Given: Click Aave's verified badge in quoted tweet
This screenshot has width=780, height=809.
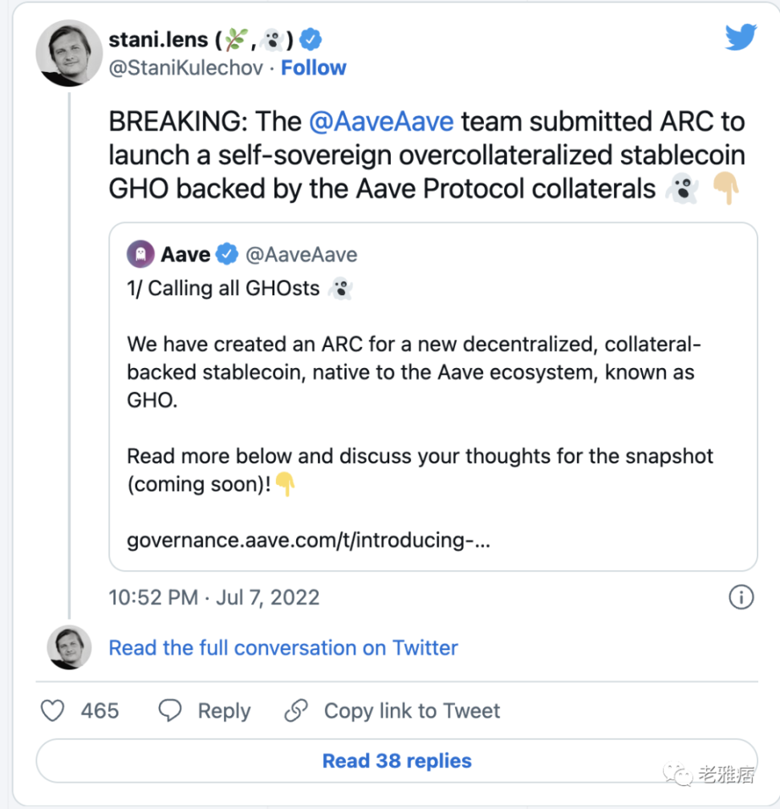Looking at the screenshot, I should [x=228, y=255].
